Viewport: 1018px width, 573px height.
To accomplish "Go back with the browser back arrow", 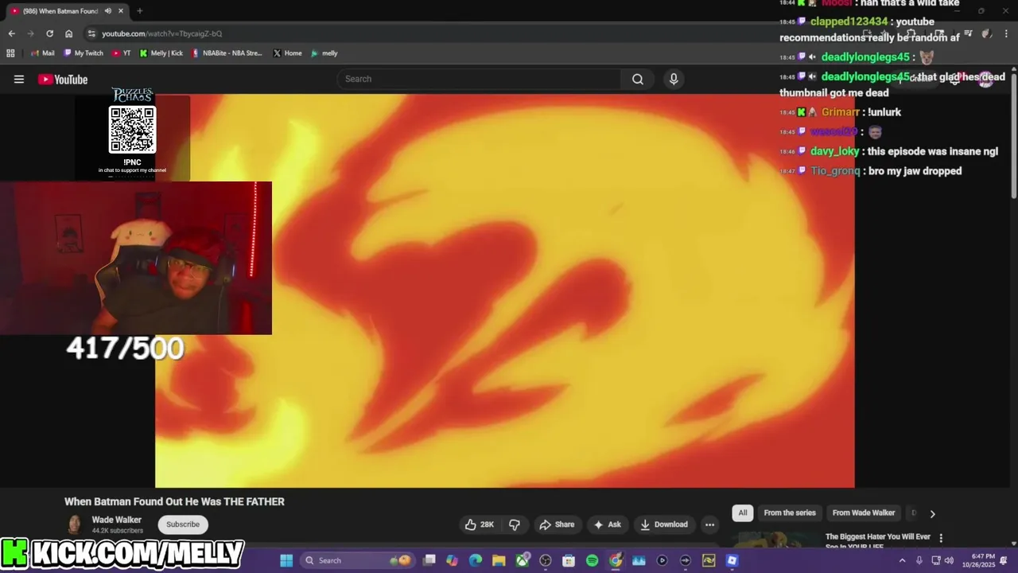I will 11,33.
